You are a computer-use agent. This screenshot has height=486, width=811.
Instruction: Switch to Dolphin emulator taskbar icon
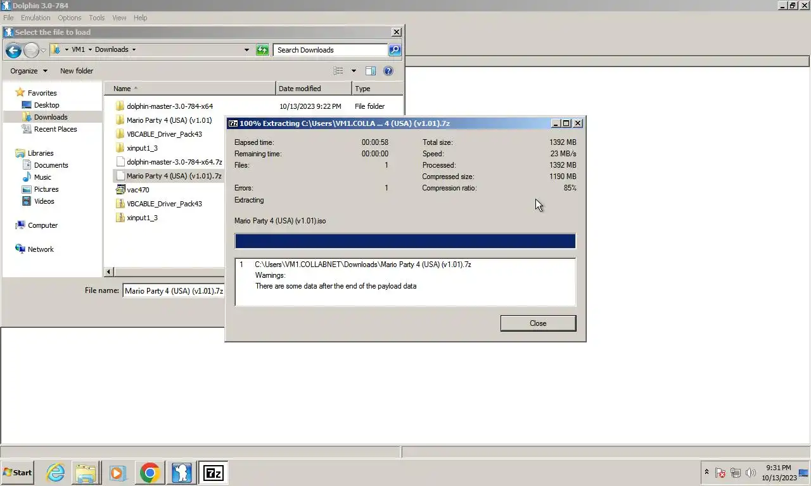click(181, 473)
